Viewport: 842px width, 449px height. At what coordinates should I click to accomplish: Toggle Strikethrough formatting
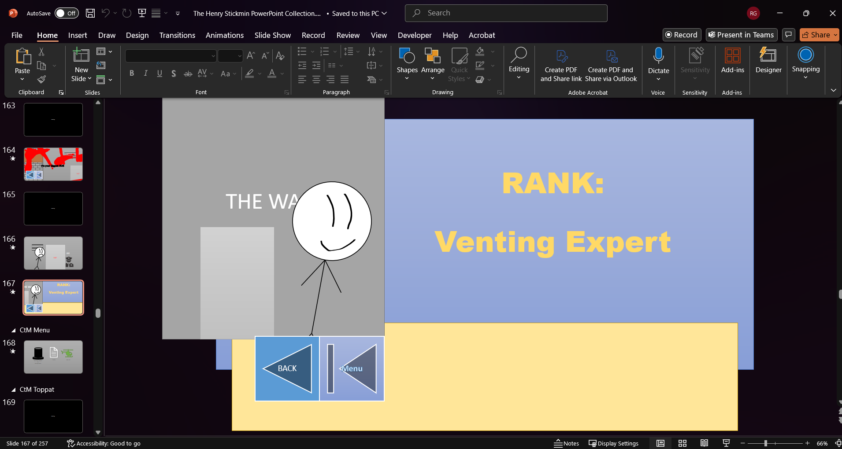pyautogui.click(x=188, y=74)
